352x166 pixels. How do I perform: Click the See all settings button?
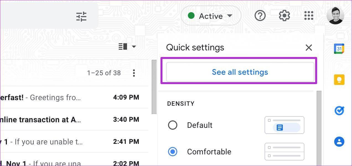pyautogui.click(x=240, y=72)
